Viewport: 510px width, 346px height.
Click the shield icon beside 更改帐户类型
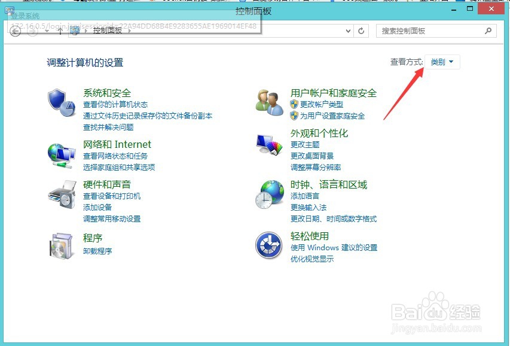294,104
